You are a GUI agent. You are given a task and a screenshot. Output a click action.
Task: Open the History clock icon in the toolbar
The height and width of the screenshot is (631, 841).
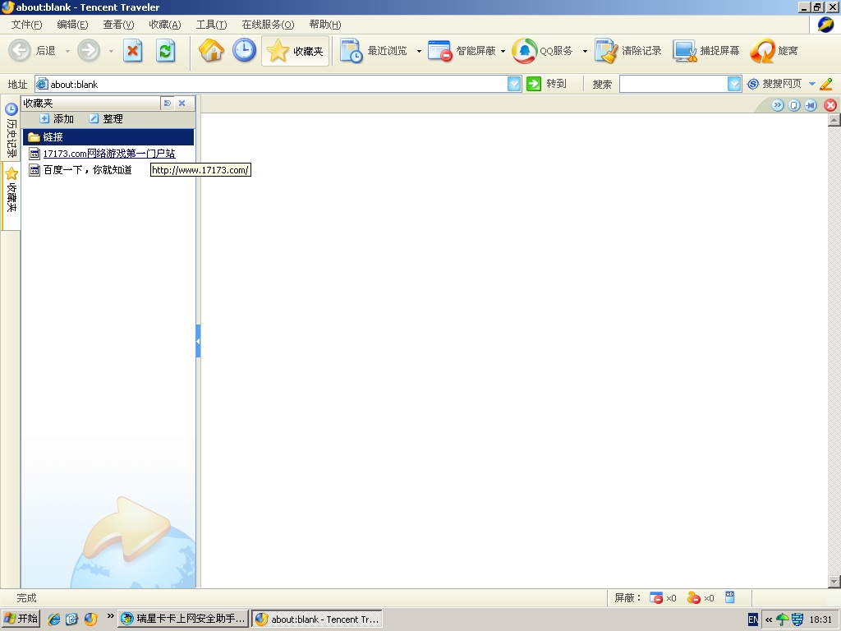244,51
